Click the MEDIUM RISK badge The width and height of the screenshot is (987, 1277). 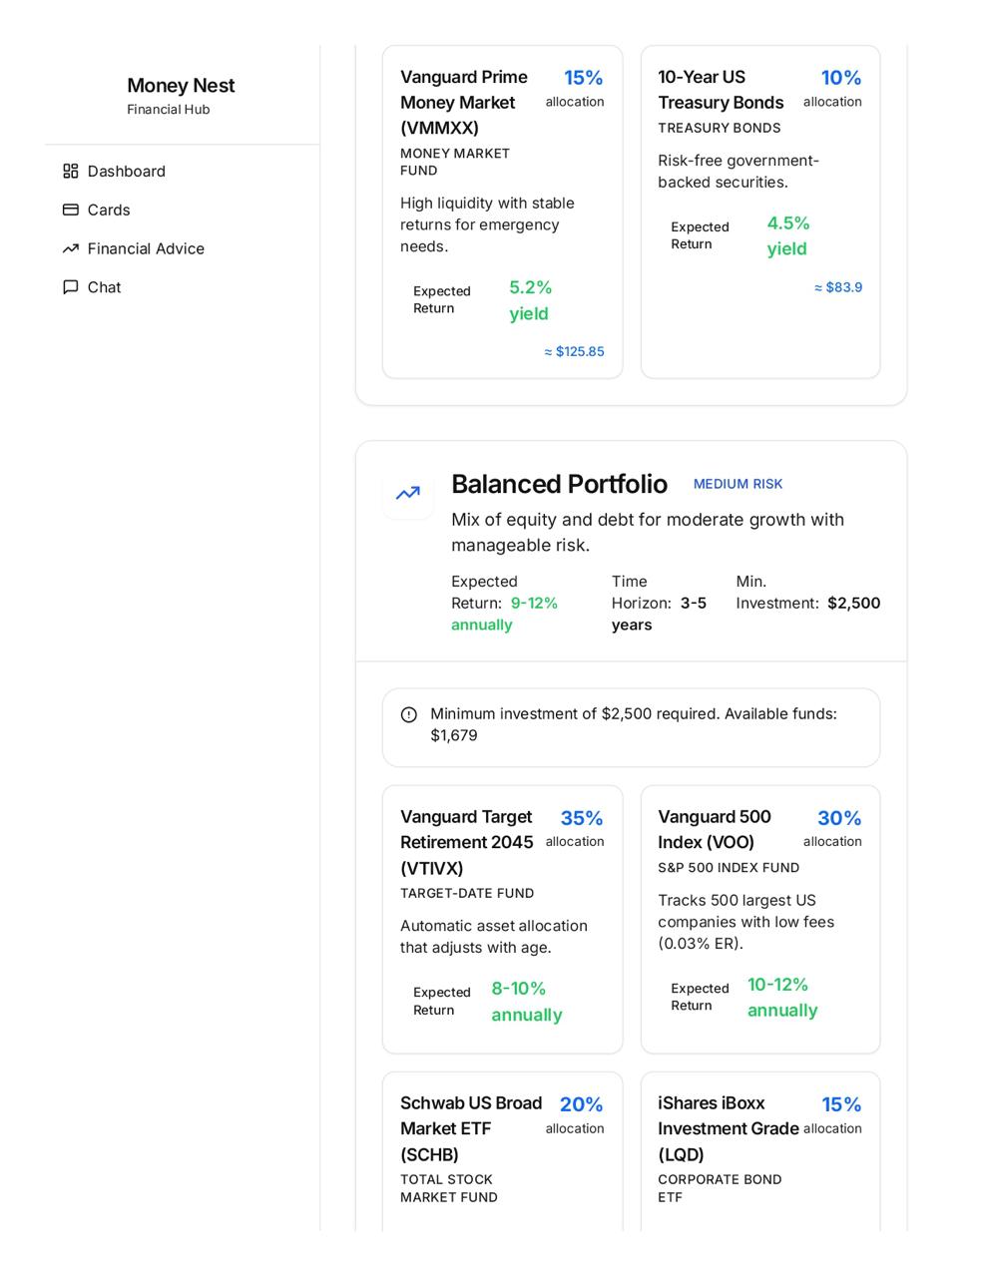tap(738, 484)
